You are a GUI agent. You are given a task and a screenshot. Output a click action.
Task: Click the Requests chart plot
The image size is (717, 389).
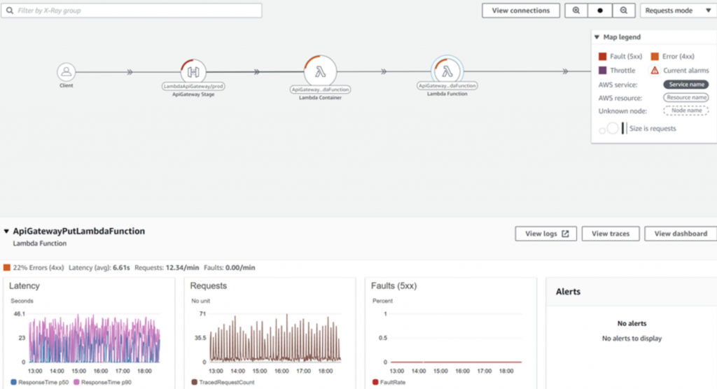tap(274, 338)
